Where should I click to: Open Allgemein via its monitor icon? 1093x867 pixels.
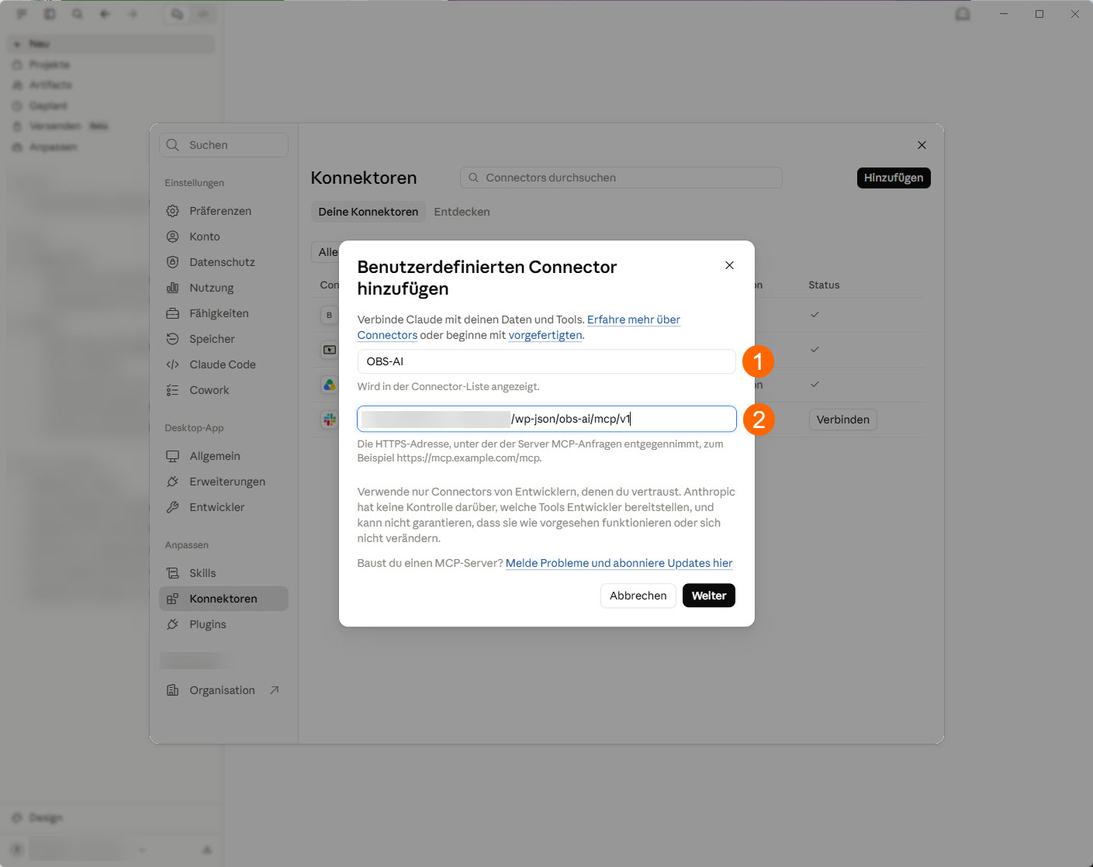click(172, 456)
